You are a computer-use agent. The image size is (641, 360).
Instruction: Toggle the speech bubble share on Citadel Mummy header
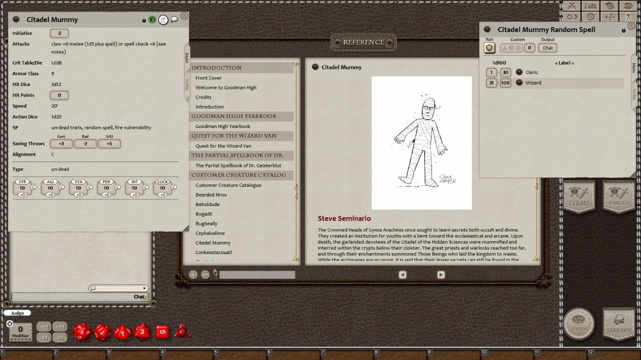pyautogui.click(x=174, y=19)
